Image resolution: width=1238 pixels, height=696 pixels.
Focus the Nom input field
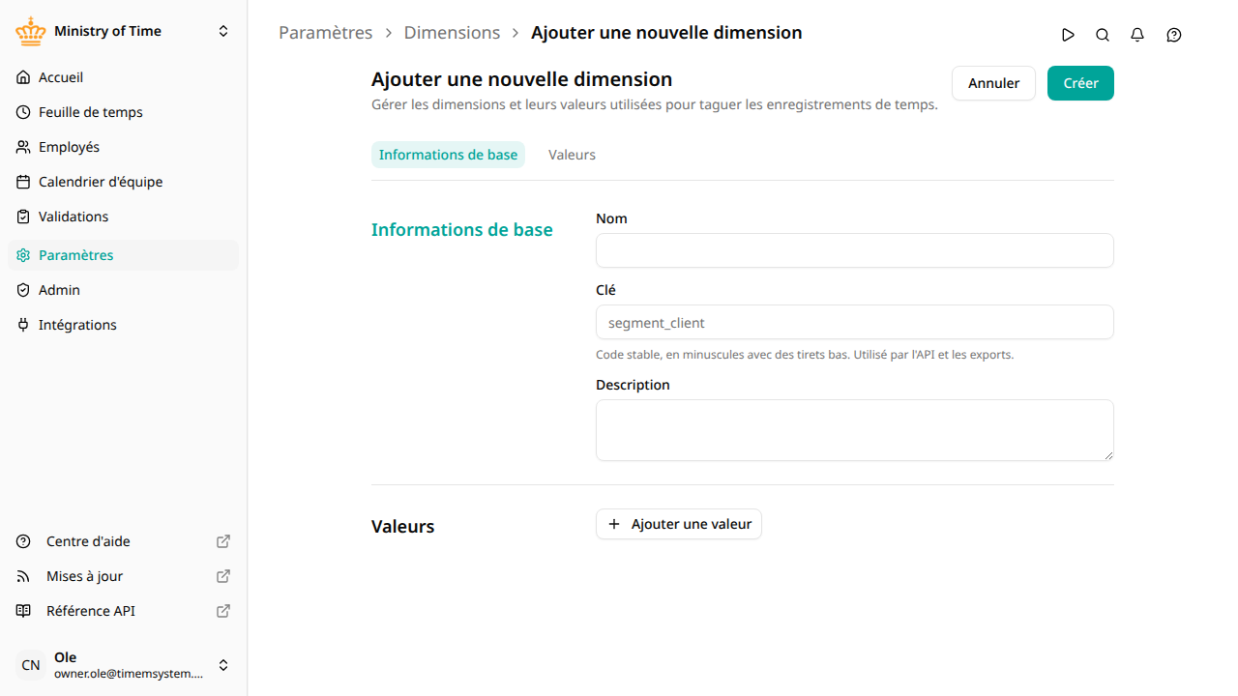pyautogui.click(x=855, y=250)
